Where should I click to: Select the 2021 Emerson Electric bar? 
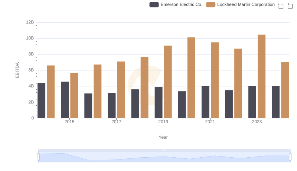click(x=205, y=102)
